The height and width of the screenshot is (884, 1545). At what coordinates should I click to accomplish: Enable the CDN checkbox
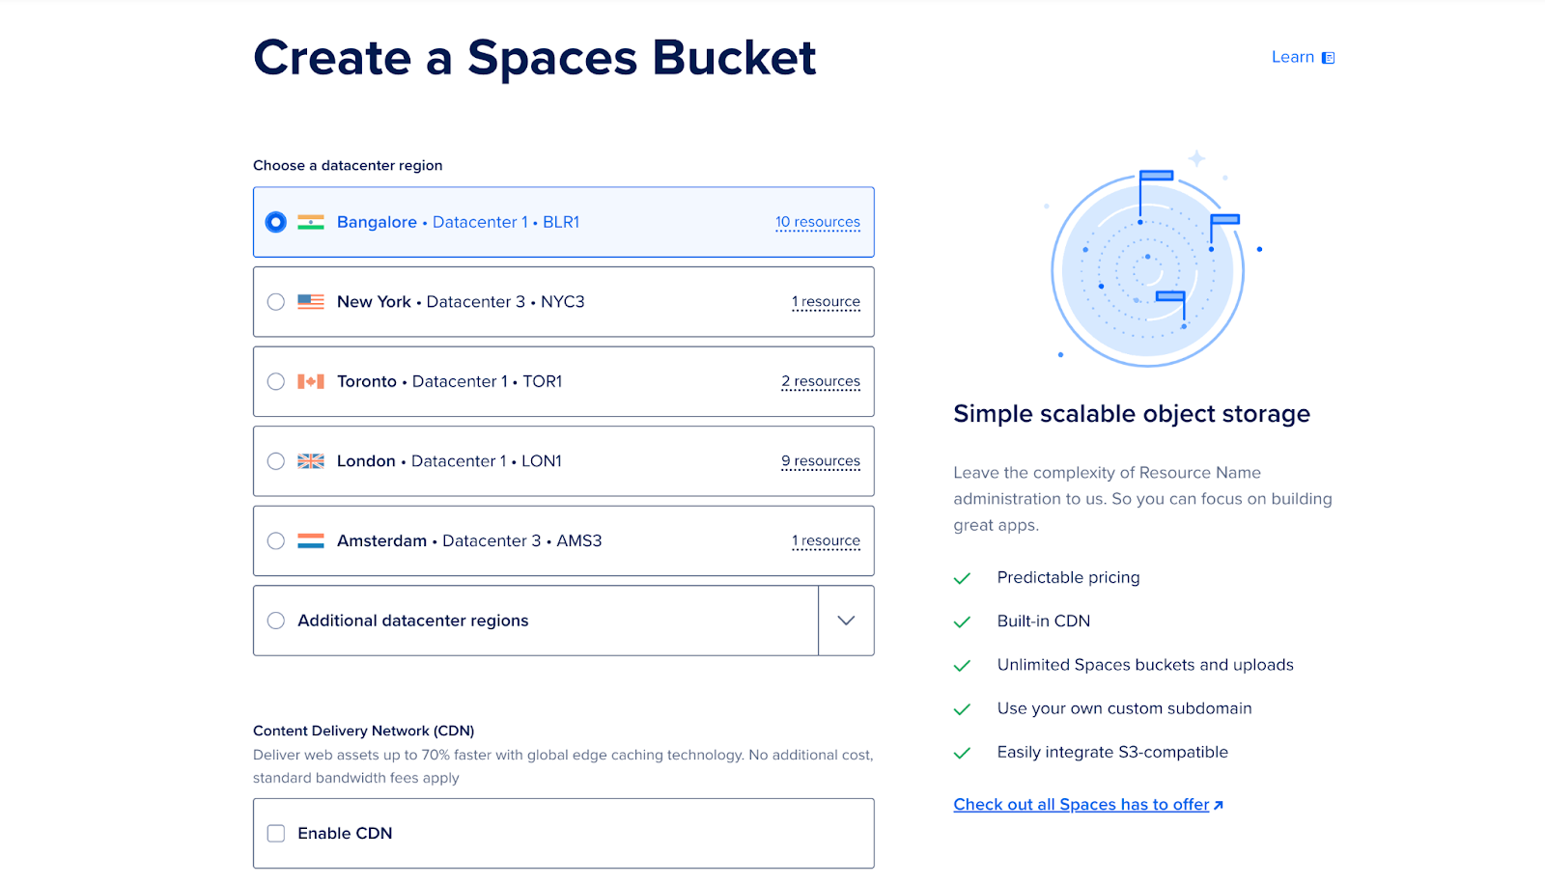tap(276, 834)
